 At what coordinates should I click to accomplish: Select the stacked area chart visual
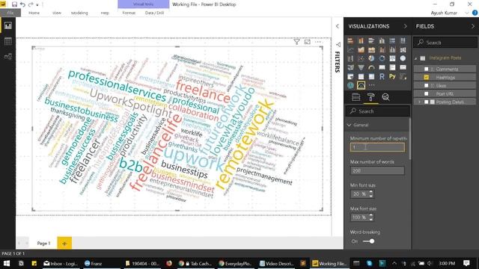click(x=371, y=49)
